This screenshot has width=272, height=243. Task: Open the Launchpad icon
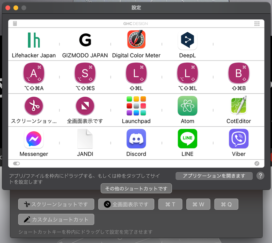point(136,106)
